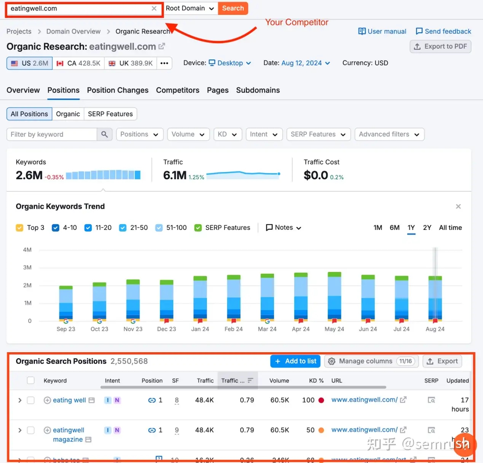The width and height of the screenshot is (483, 463).
Task: Open the Root Domain dropdown
Action: [x=190, y=8]
